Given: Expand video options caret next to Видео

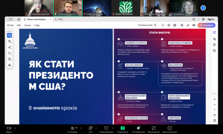Looking at the screenshot, I should (x=15, y=128).
